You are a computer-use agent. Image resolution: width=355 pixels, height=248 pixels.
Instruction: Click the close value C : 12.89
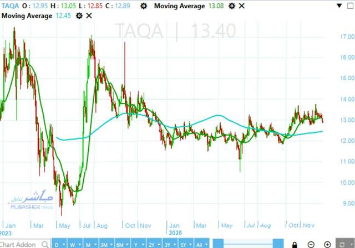pos(118,6)
